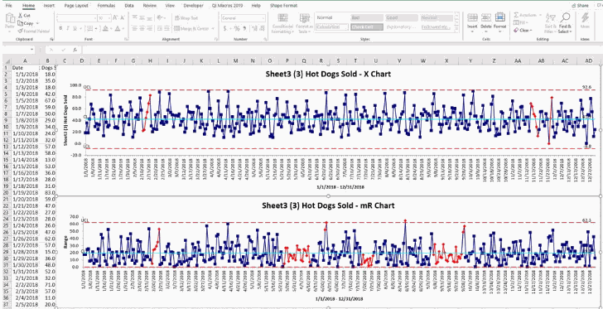Click the Top Align icon

[x=134, y=17]
